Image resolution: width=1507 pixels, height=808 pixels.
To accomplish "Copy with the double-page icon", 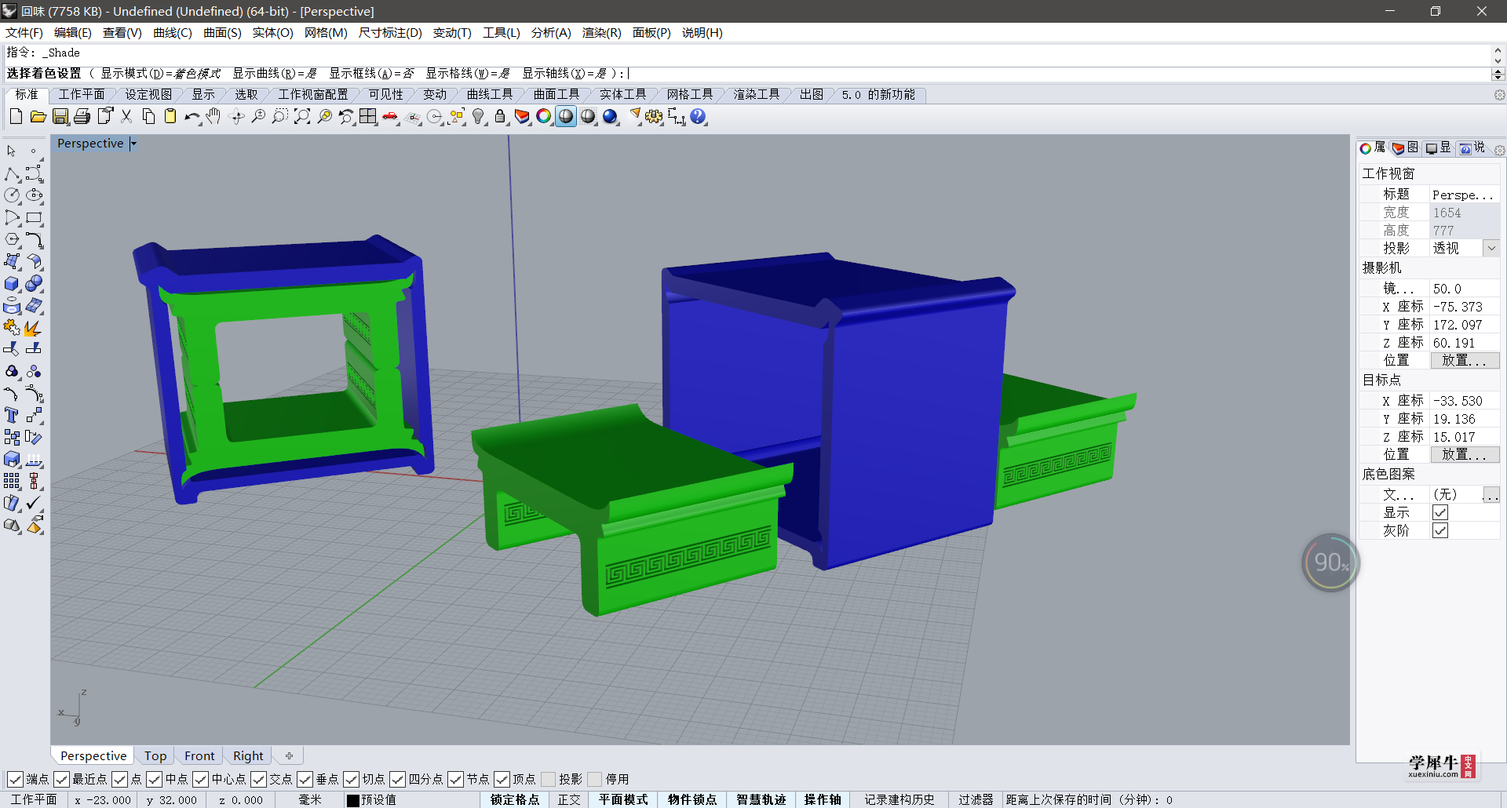I will point(148,117).
